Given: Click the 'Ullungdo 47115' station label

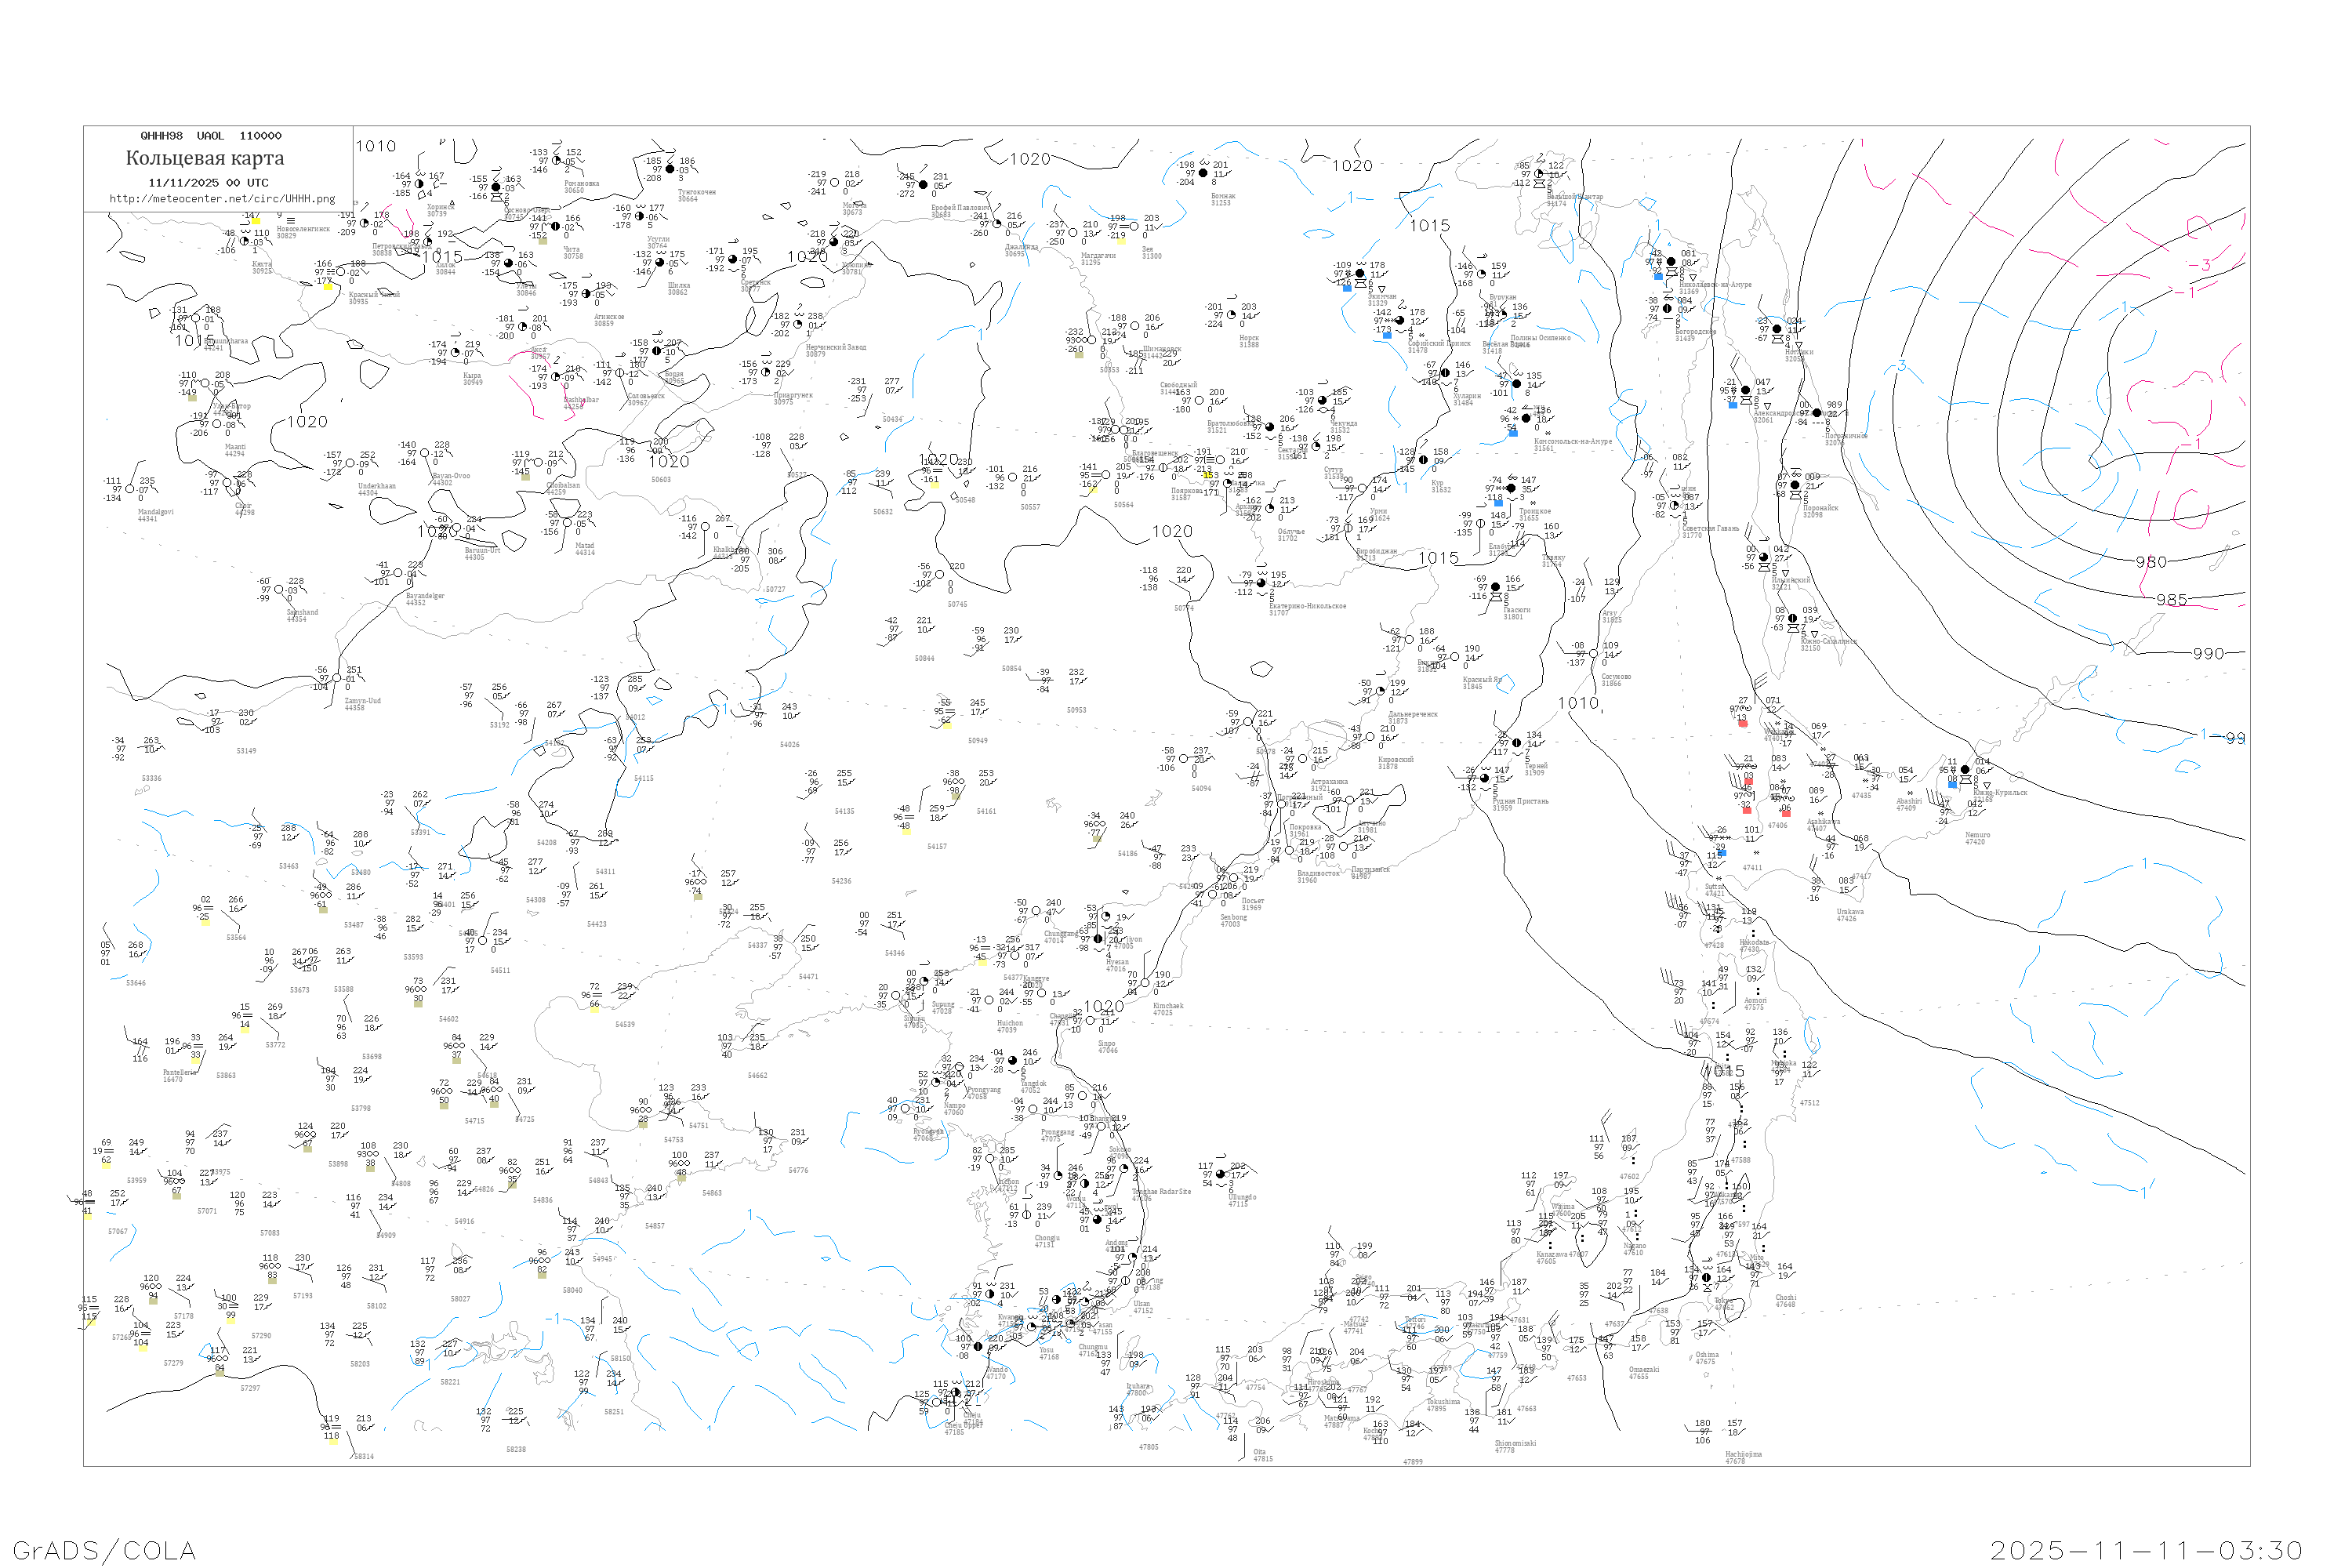Looking at the screenshot, I should click(x=1242, y=1200).
